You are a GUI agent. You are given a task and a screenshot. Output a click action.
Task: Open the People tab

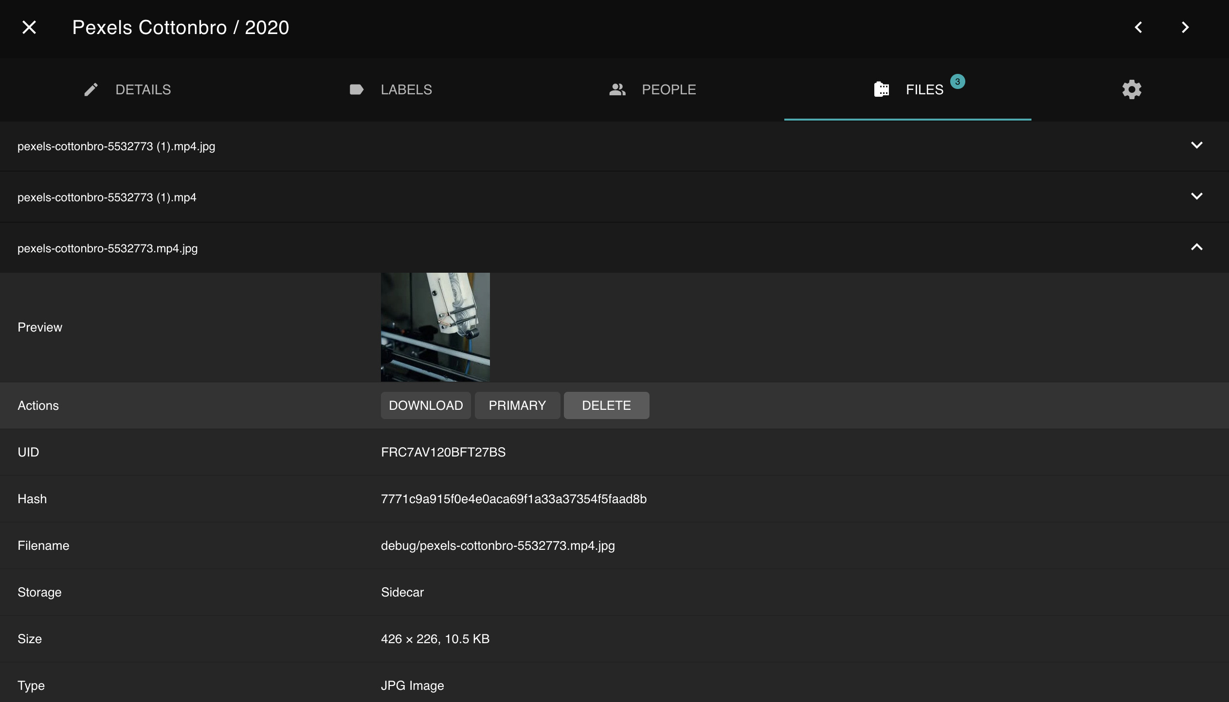pyautogui.click(x=669, y=89)
